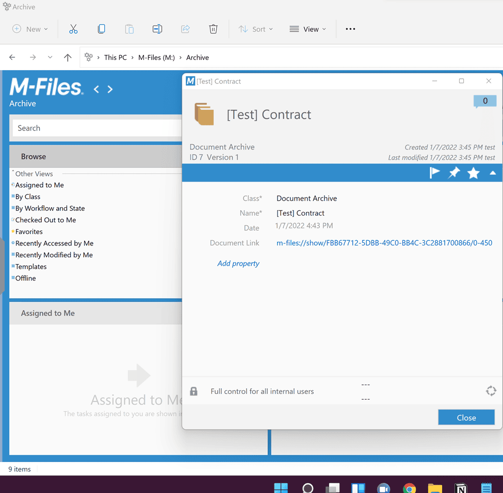Click M-Files (M:) in breadcrumb path

[x=156, y=57]
